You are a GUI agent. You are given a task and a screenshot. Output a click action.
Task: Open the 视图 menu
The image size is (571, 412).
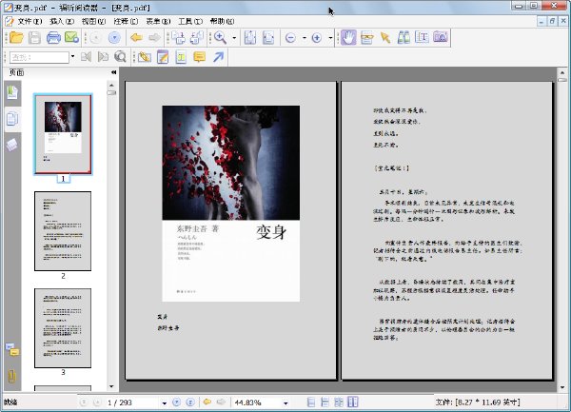[93, 22]
